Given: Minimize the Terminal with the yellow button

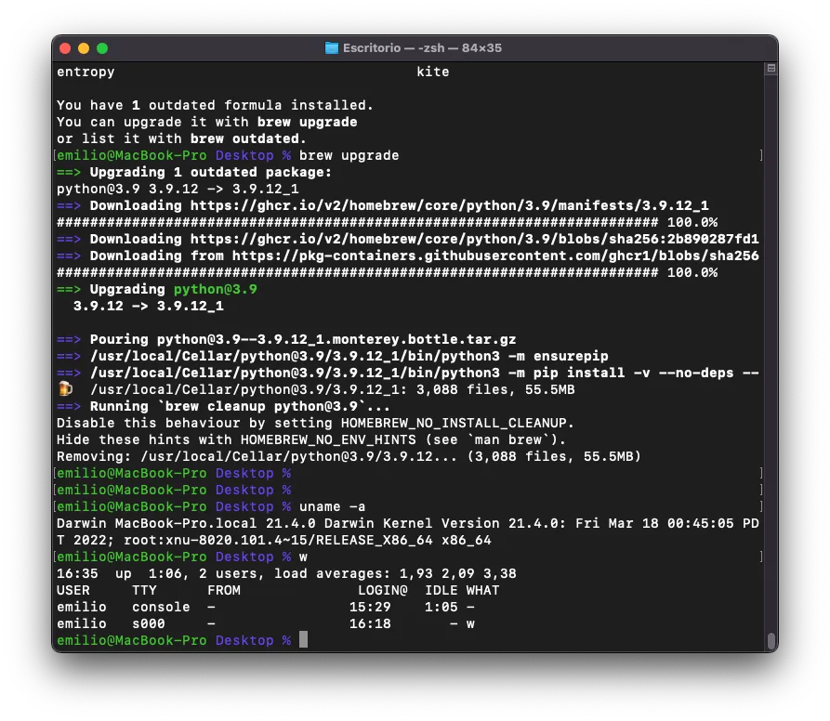Looking at the screenshot, I should click(x=84, y=48).
